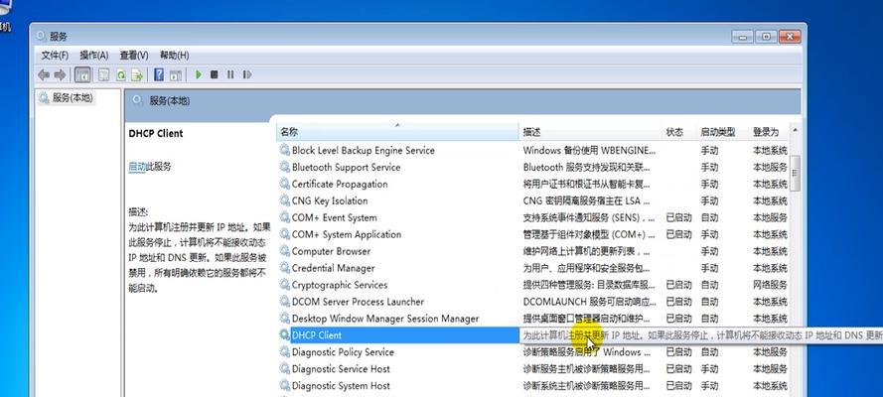Viewport: 883px width, 397px height.
Task: Select the Bluetooth Support Service row
Action: coord(533,167)
